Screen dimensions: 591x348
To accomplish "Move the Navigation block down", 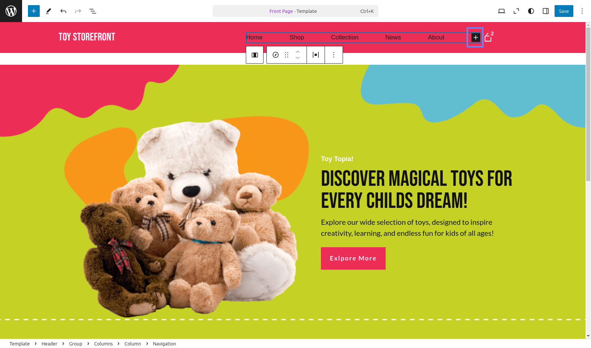I will pos(298,58).
